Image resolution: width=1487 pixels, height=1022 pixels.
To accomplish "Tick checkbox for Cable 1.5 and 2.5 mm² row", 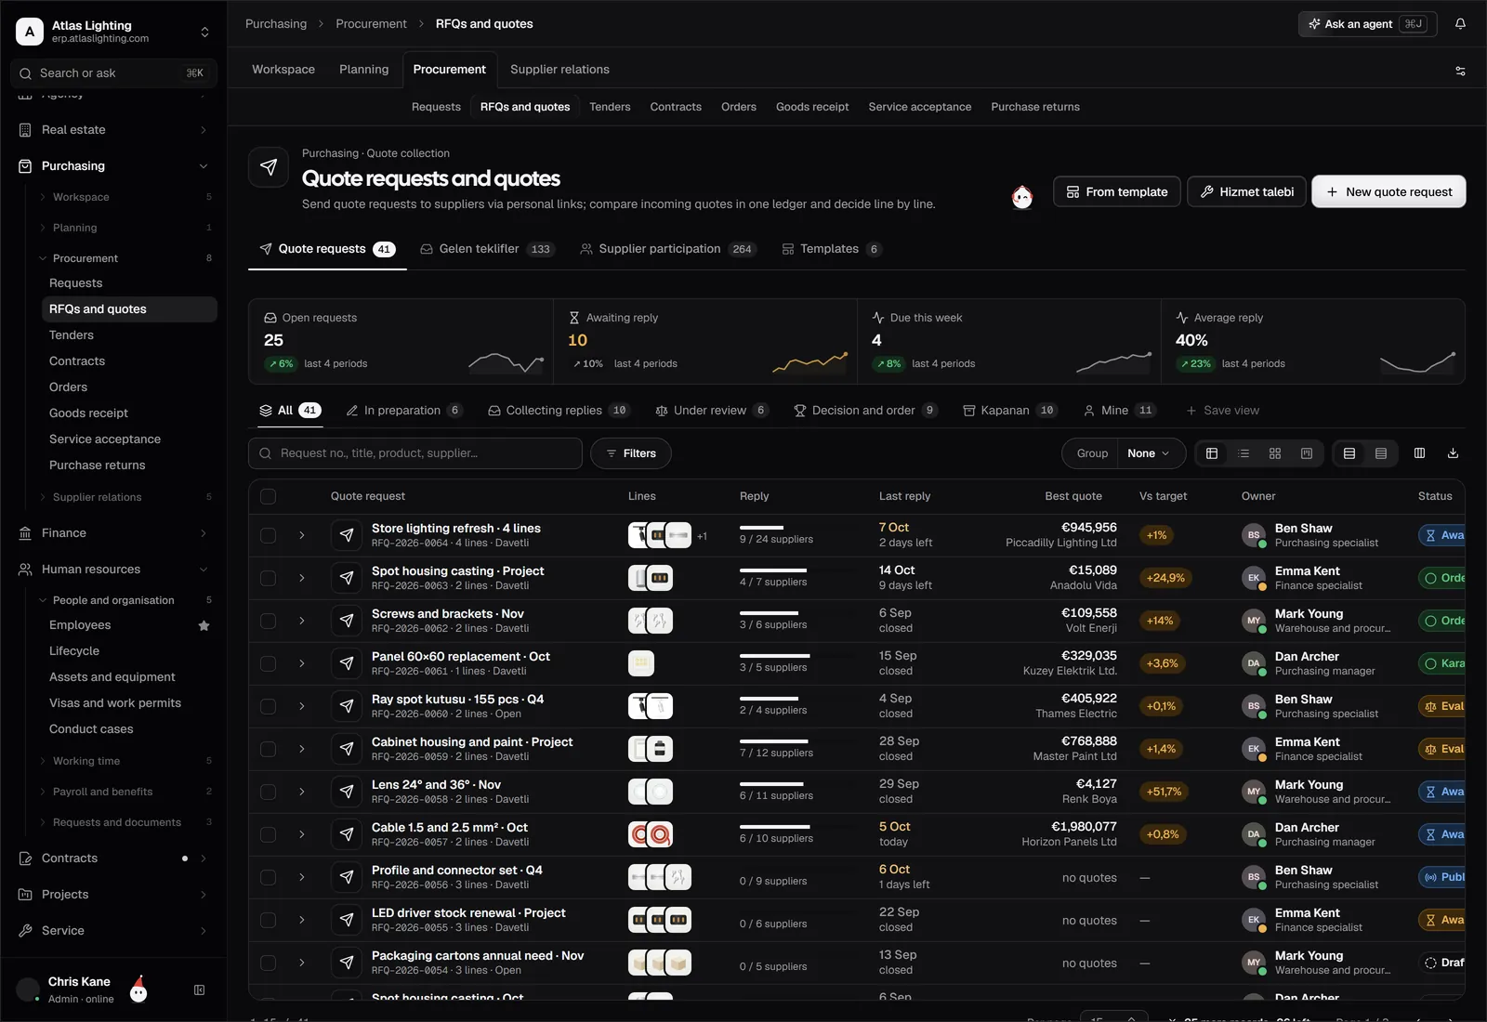I will coord(269,834).
